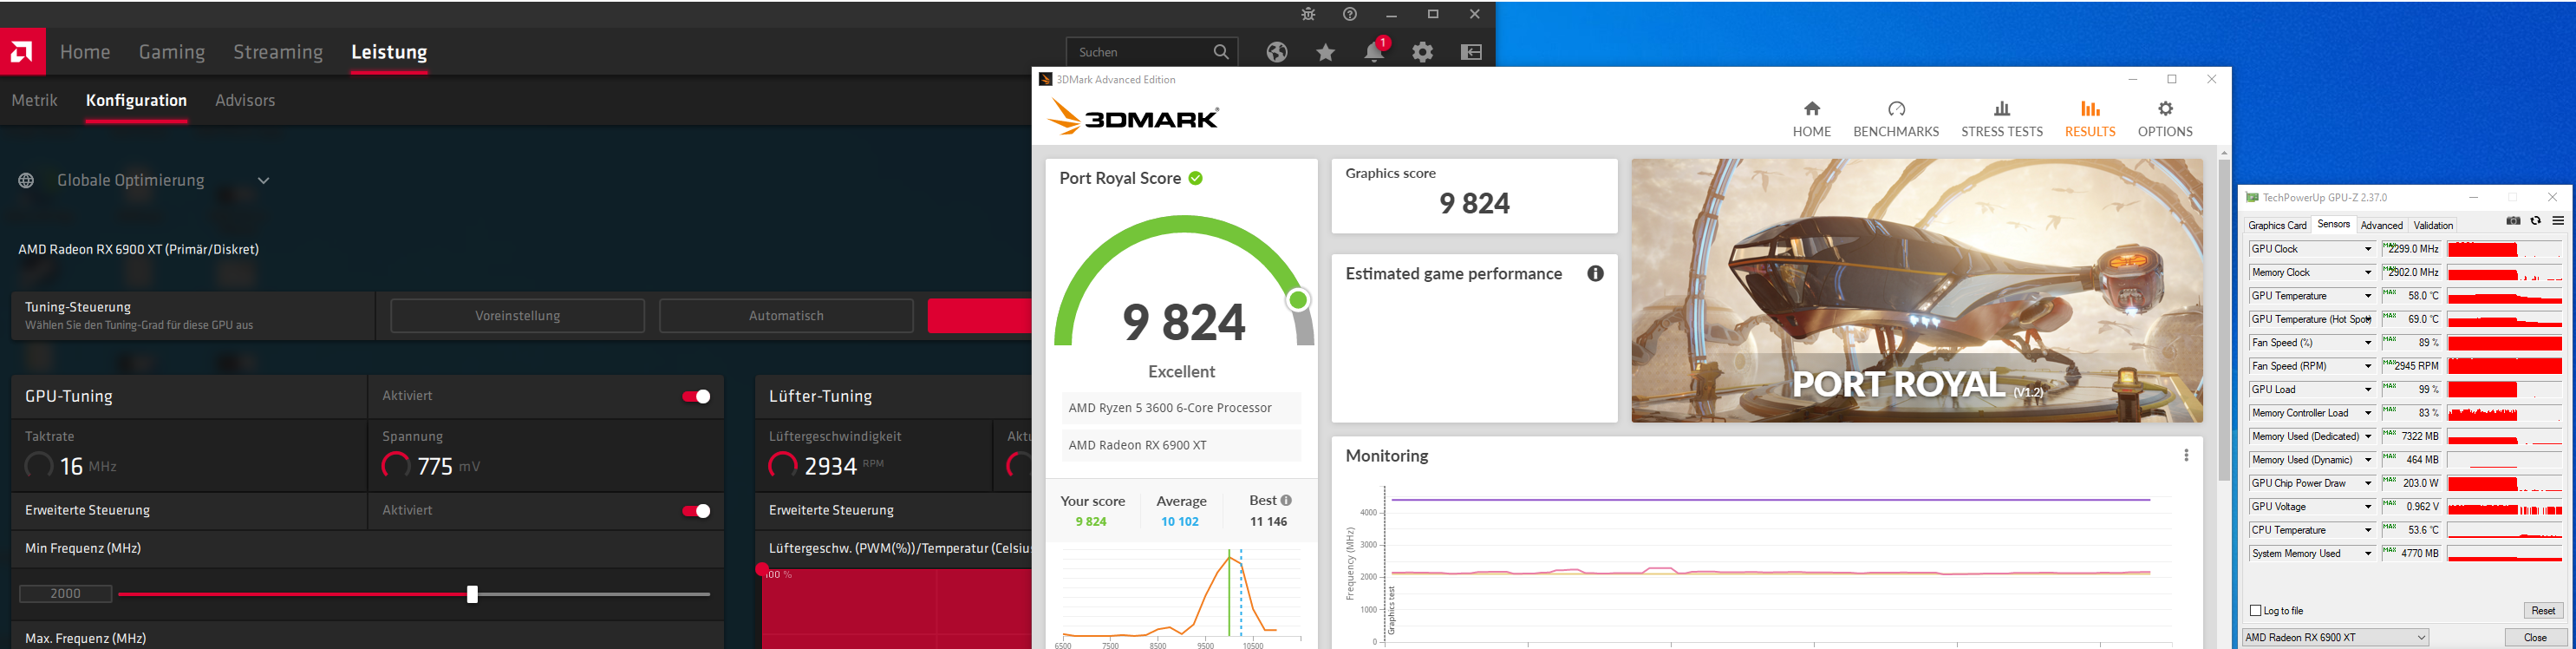Image resolution: width=2576 pixels, height=649 pixels.
Task: Click the Reset button in GPU-Z
Action: tap(2543, 611)
